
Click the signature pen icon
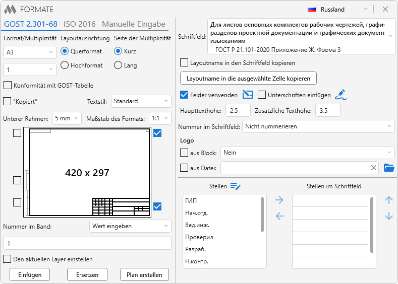click(342, 95)
